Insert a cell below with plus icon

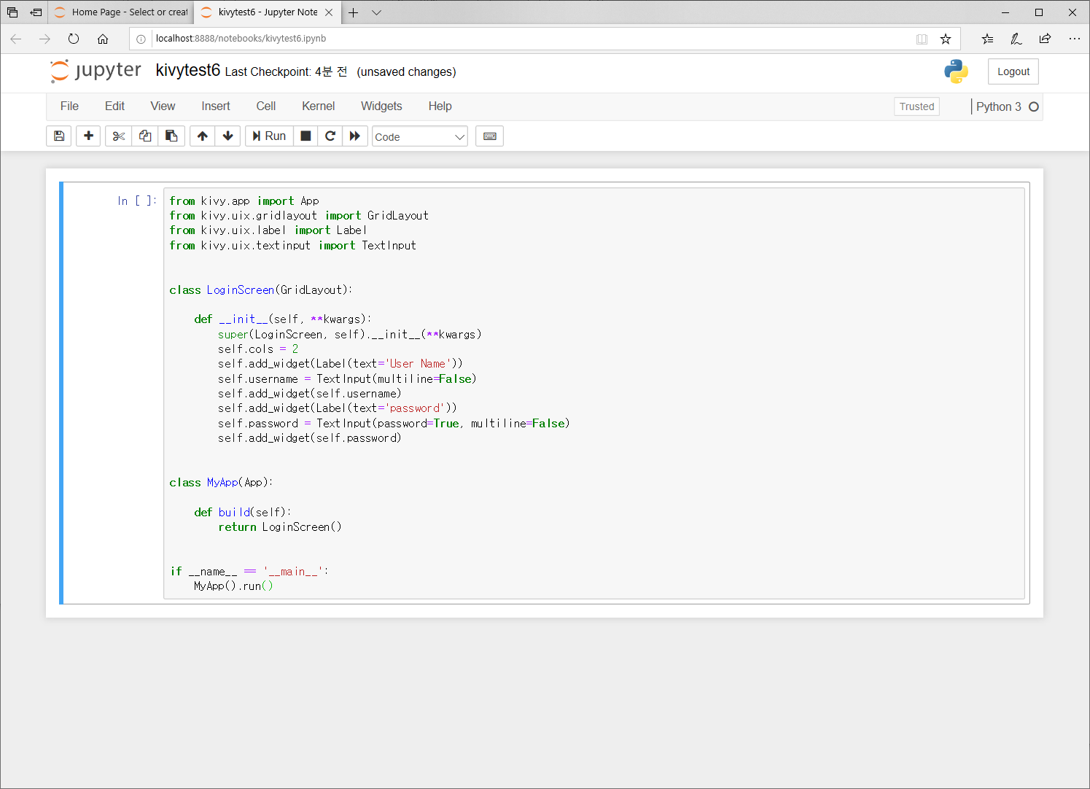point(88,136)
